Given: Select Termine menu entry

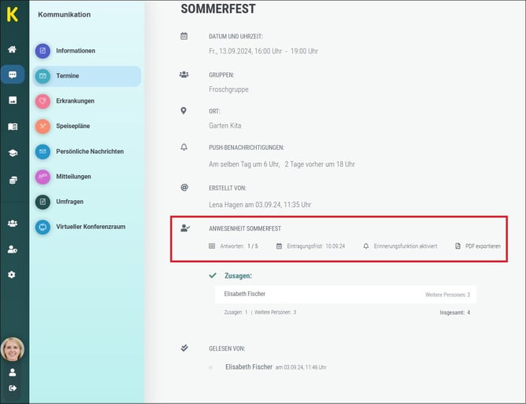Looking at the screenshot, I should pos(86,76).
